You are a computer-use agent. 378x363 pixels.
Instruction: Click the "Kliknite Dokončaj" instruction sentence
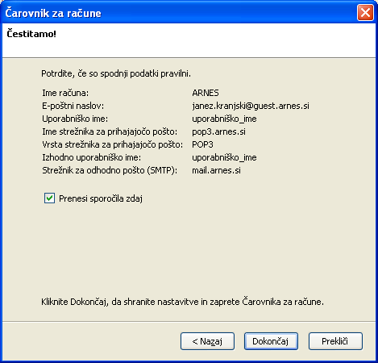click(182, 302)
